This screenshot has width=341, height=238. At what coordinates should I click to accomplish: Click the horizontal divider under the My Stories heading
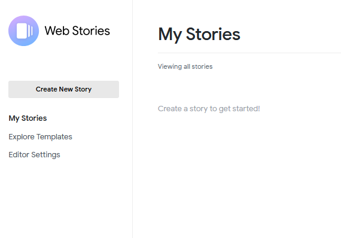click(249, 53)
